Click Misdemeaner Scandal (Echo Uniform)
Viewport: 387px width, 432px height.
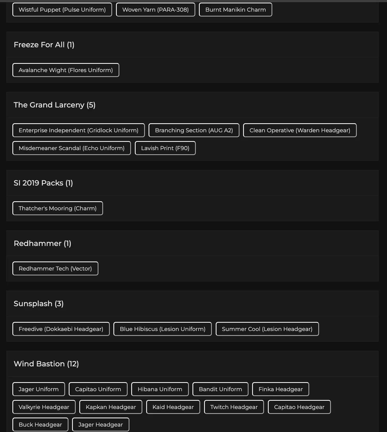click(x=72, y=148)
